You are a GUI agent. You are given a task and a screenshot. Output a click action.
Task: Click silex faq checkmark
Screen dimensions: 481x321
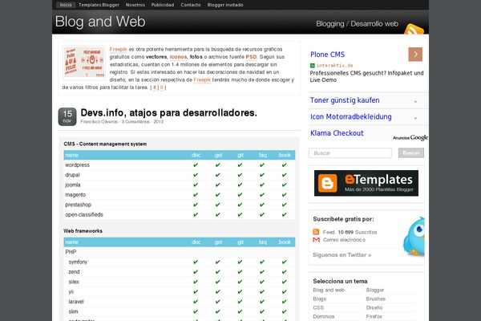tap(262, 282)
